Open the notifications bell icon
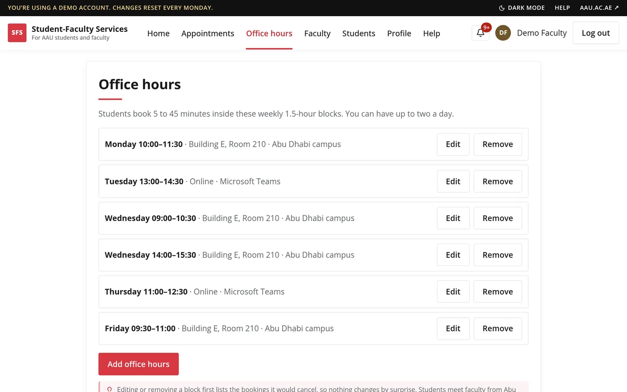 pyautogui.click(x=480, y=33)
